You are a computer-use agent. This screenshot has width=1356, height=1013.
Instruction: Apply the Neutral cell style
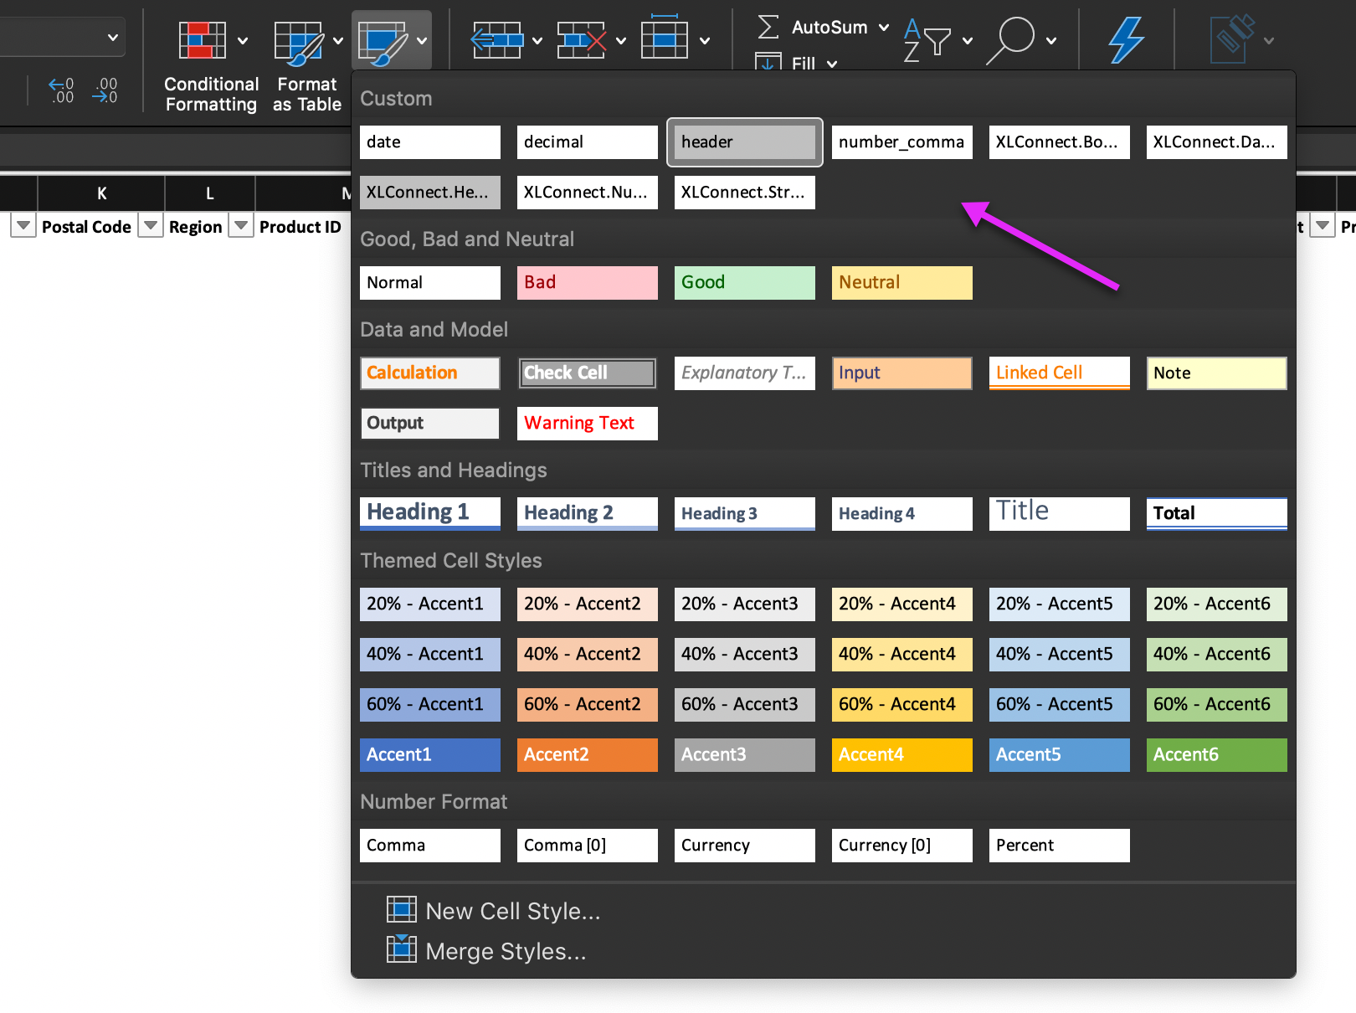pyautogui.click(x=902, y=283)
